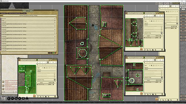Roll the d4 die at the bottom
This screenshot has height=104, width=186.
click(x=27, y=98)
